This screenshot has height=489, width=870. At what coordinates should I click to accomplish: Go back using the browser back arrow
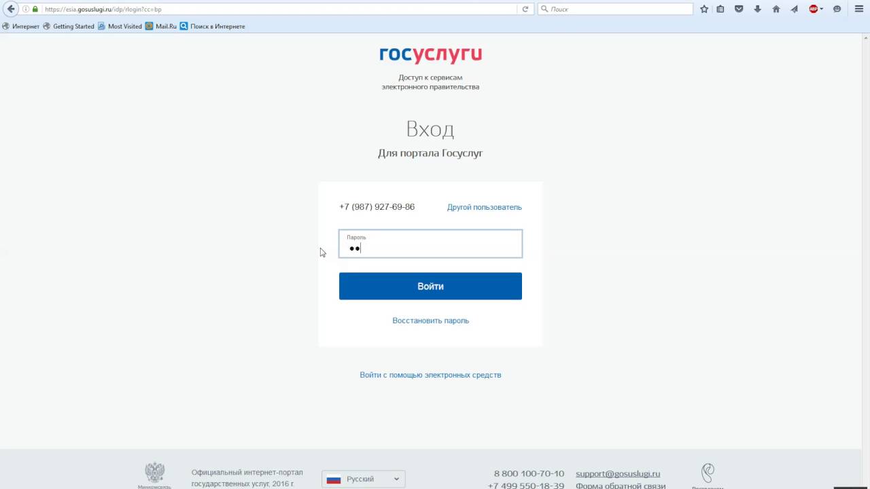coord(10,9)
